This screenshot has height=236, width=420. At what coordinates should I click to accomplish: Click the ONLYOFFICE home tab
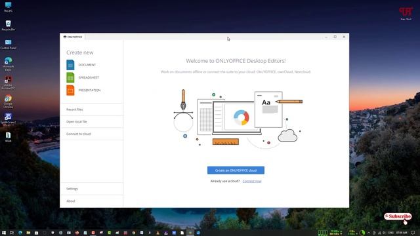(73, 37)
